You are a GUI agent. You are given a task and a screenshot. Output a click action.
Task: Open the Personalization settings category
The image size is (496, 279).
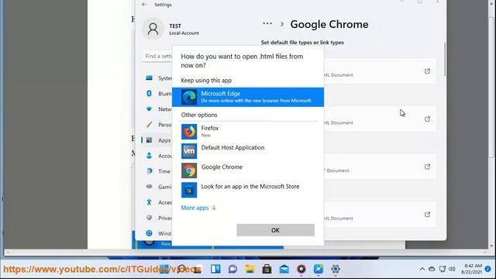pyautogui.click(x=158, y=125)
